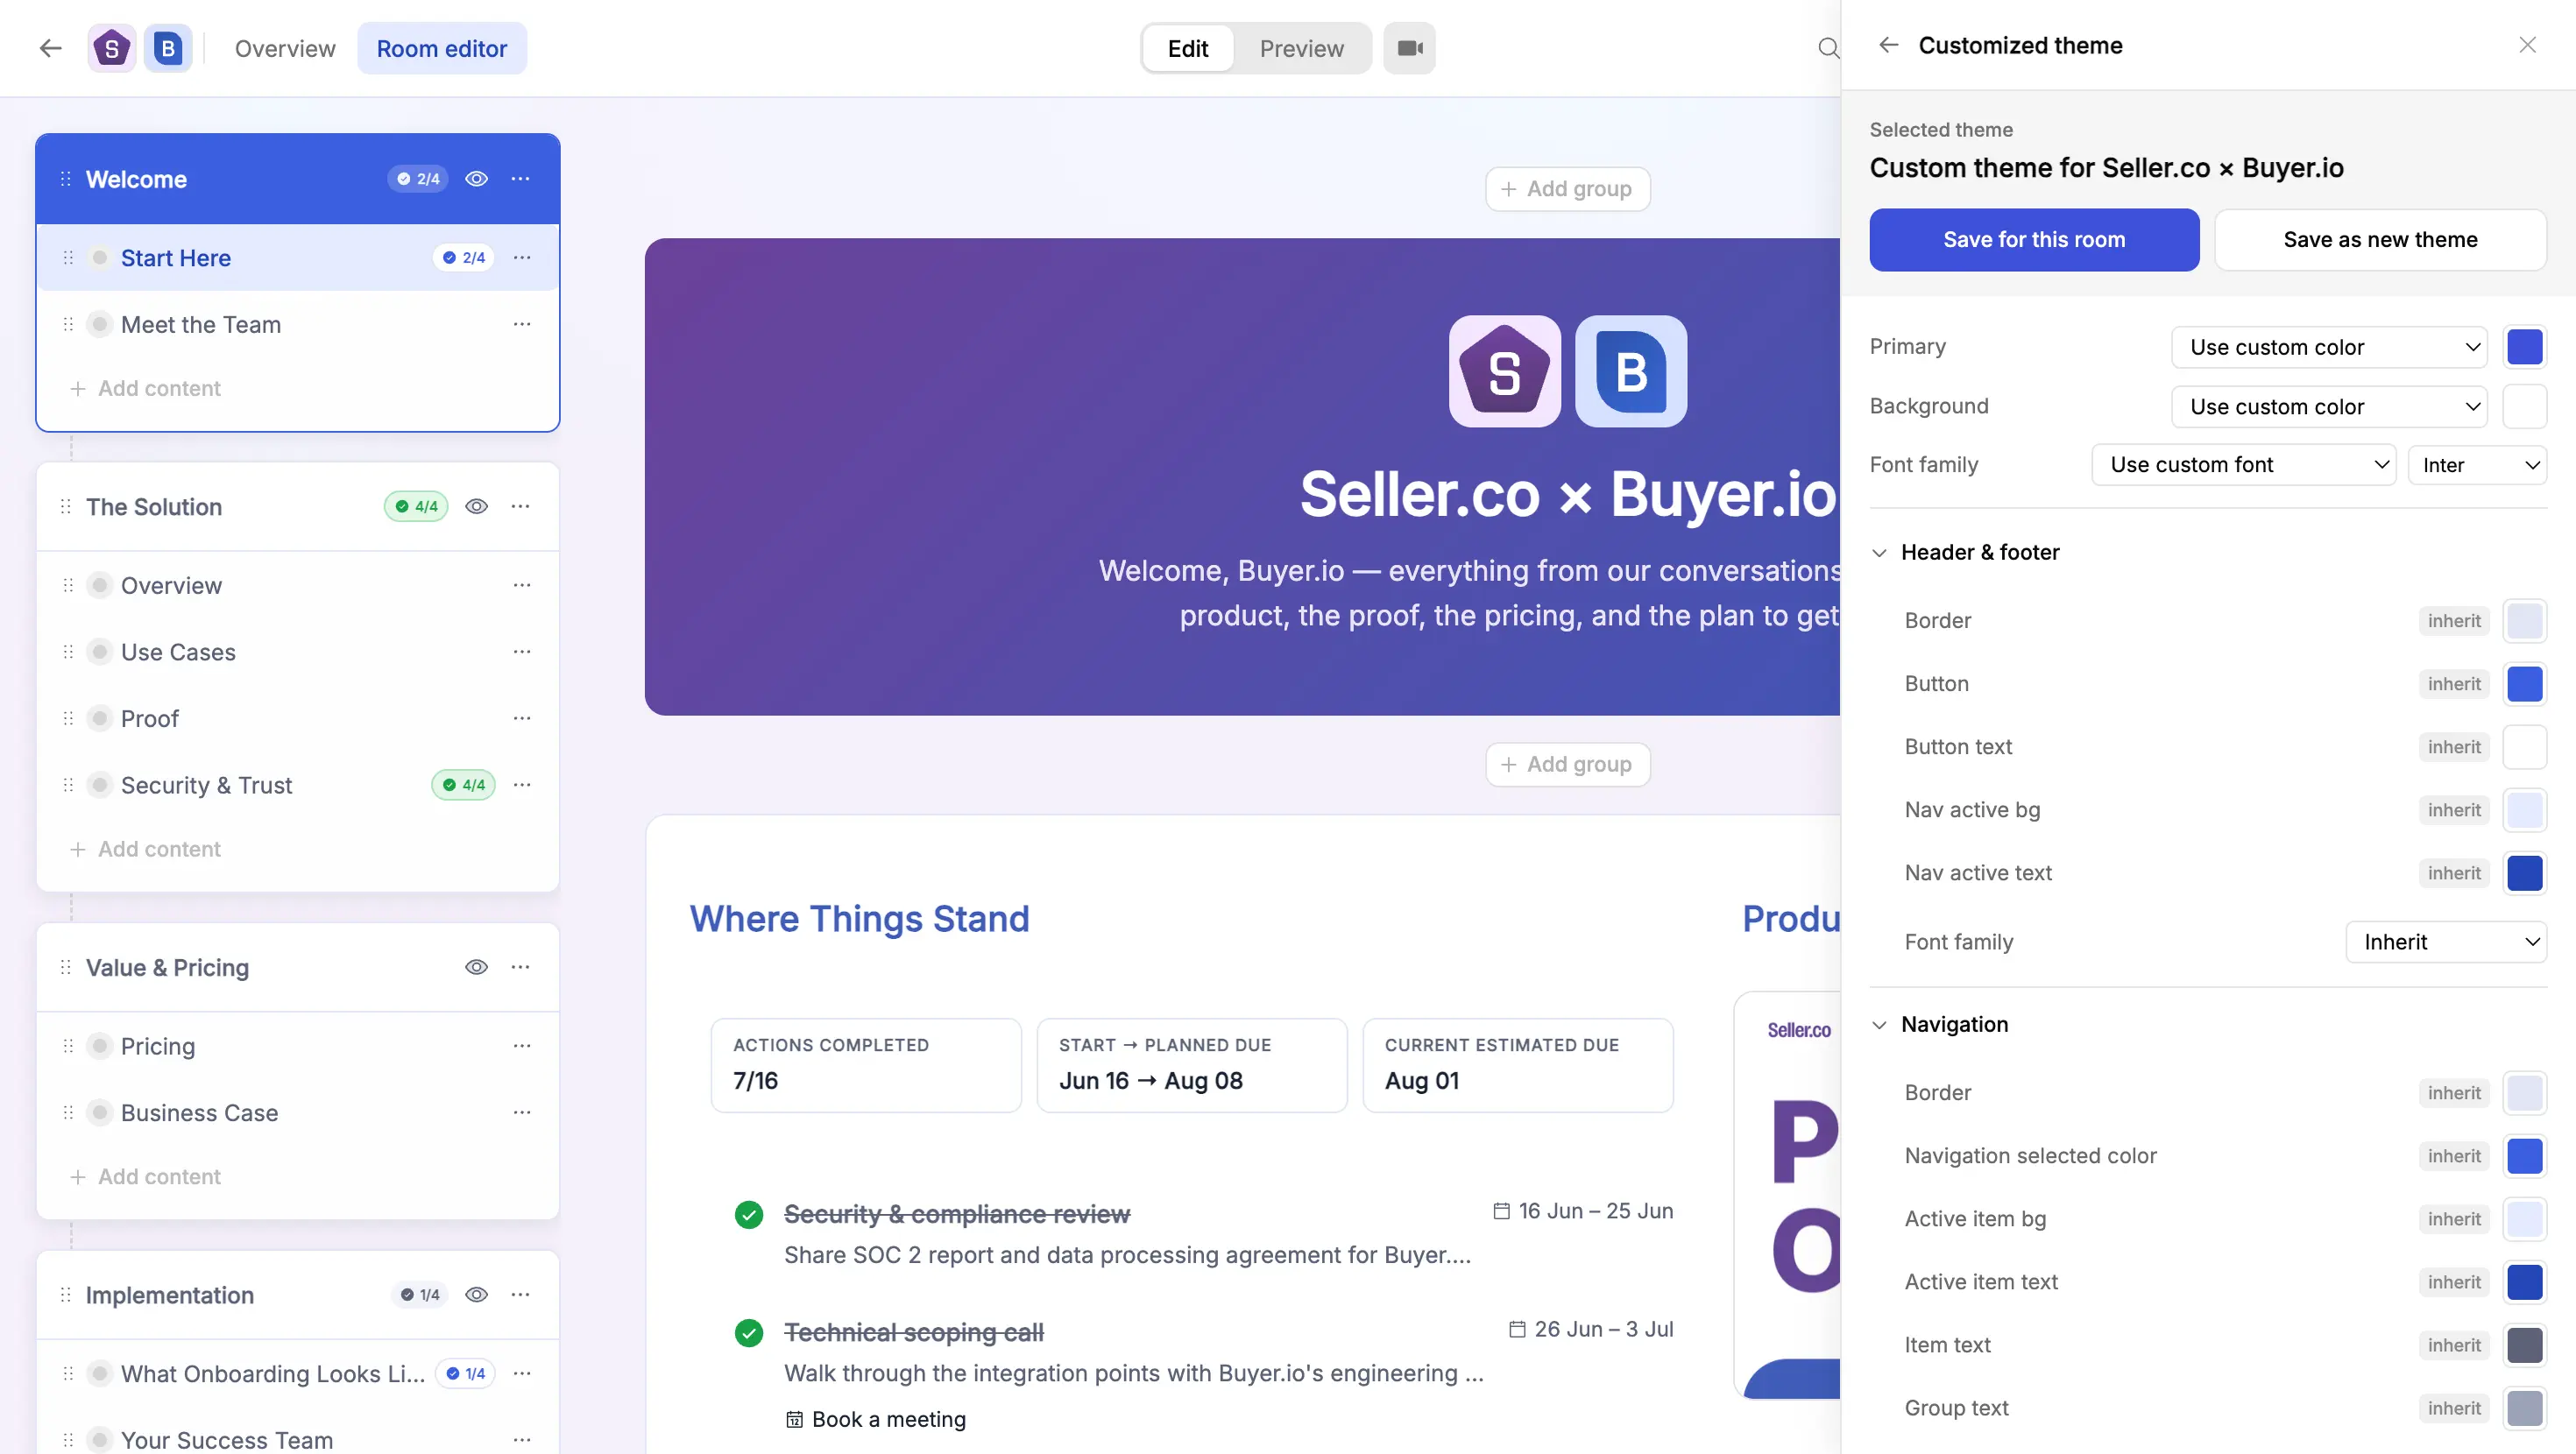The width and height of the screenshot is (2576, 1454).
Task: Click the Buyer.io B logo in top bar
Action: 167,48
